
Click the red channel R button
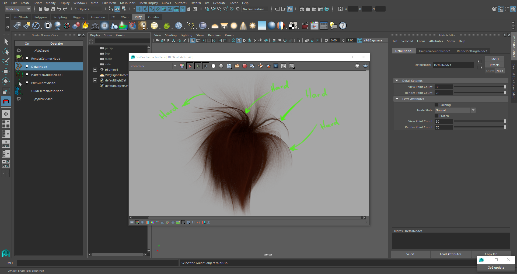[190, 66]
